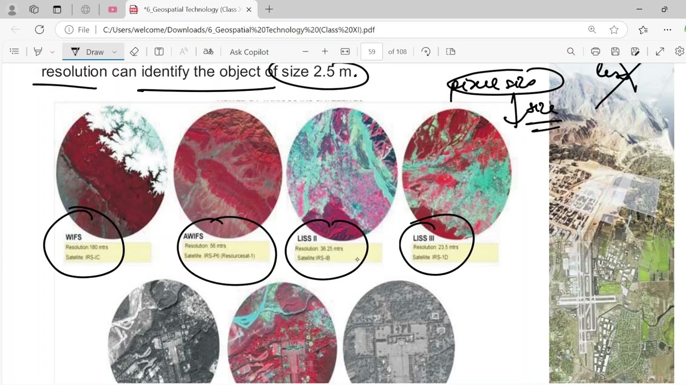Click the Read aloud icon

tap(184, 51)
